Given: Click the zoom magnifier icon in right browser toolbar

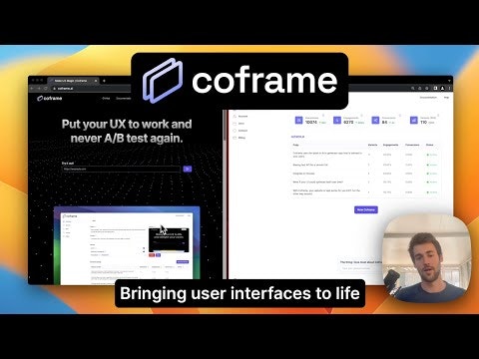Looking at the screenshot, I should 413,89.
